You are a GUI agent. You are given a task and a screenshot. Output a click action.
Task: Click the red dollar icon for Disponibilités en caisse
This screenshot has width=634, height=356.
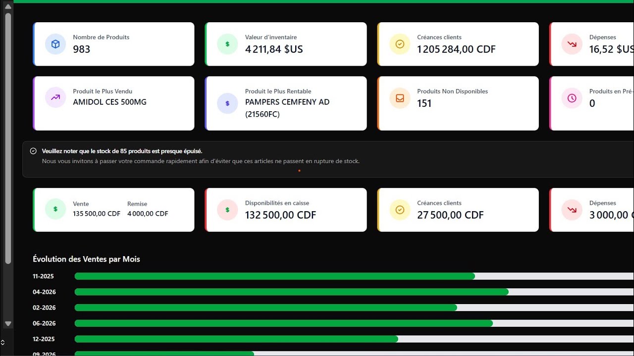click(227, 210)
